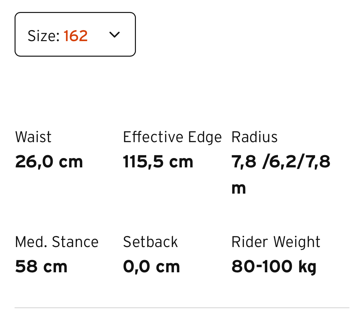The width and height of the screenshot is (364, 316).
Task: Click the orange 162 size value
Action: [x=76, y=35]
